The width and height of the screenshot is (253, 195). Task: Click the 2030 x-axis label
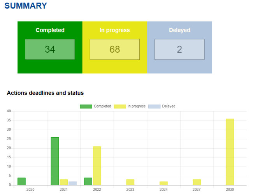tap(230, 190)
